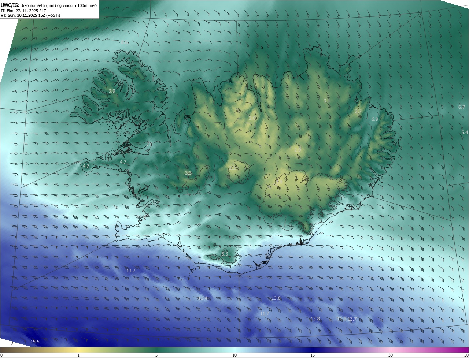The height and width of the screenshot is (358, 469).
Task: Select the 15 tick on the color scale
Action: click(313, 355)
